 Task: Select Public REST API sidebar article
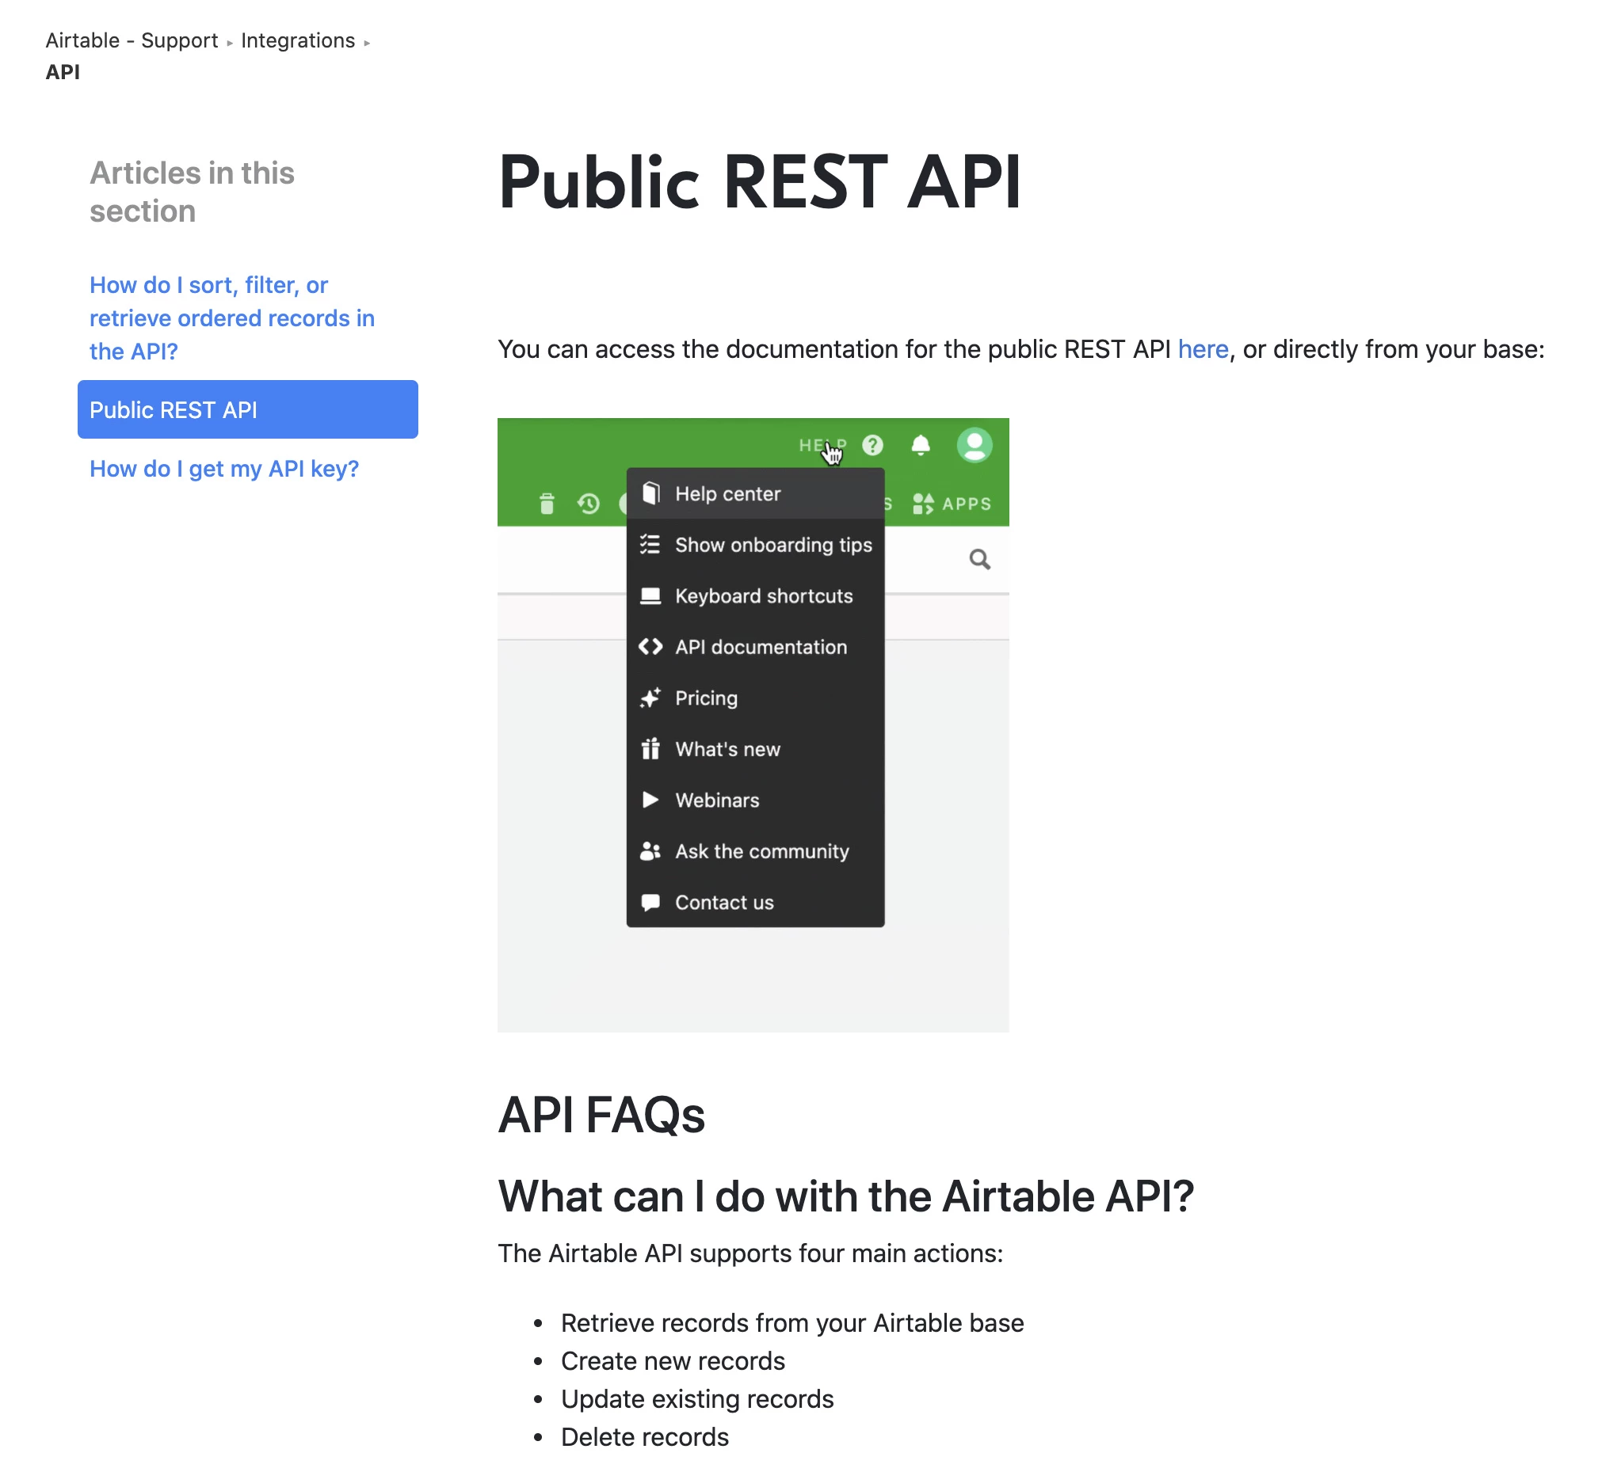click(x=248, y=409)
